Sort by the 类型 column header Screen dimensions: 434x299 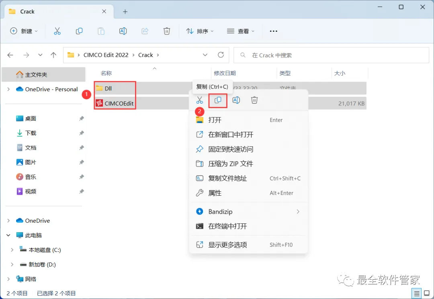click(x=285, y=73)
